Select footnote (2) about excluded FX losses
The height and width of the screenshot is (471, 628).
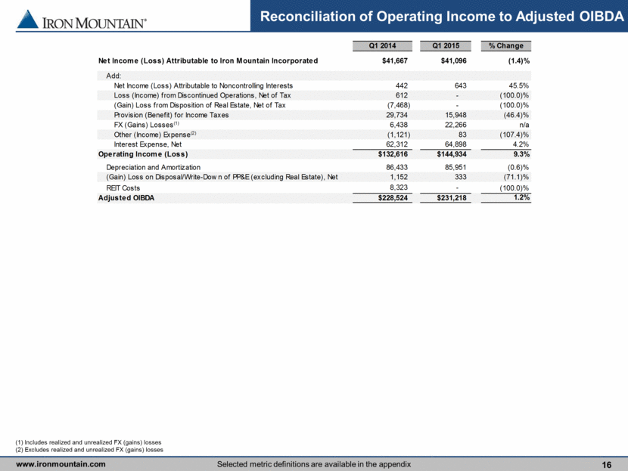(x=89, y=450)
